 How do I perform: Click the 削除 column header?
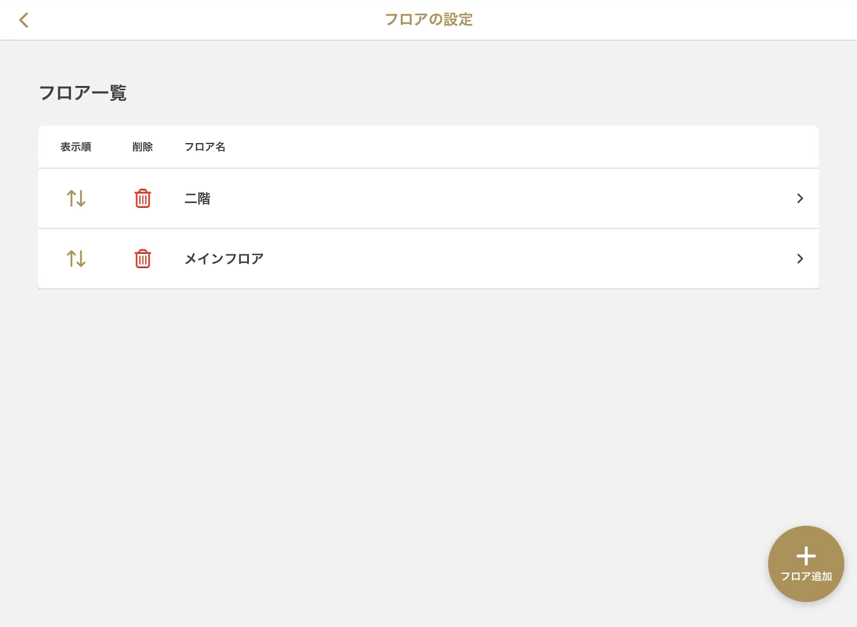coord(143,147)
